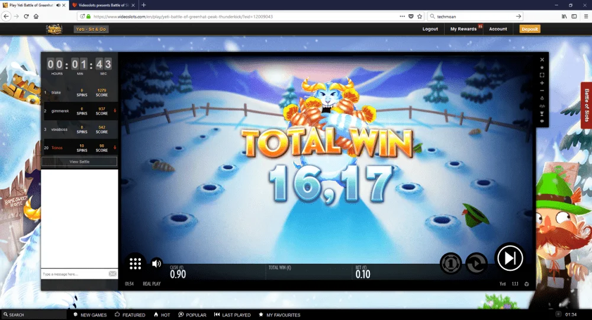The width and height of the screenshot is (592, 320).
Task: Open page actions three-dot menu
Action: tap(402, 17)
